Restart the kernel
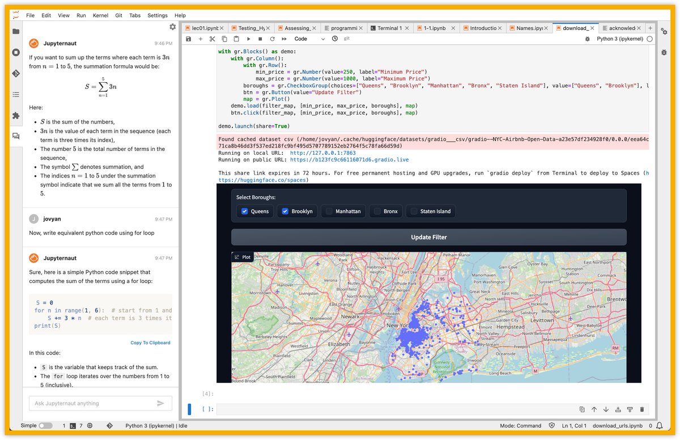The width and height of the screenshot is (680, 440). pyautogui.click(x=272, y=39)
